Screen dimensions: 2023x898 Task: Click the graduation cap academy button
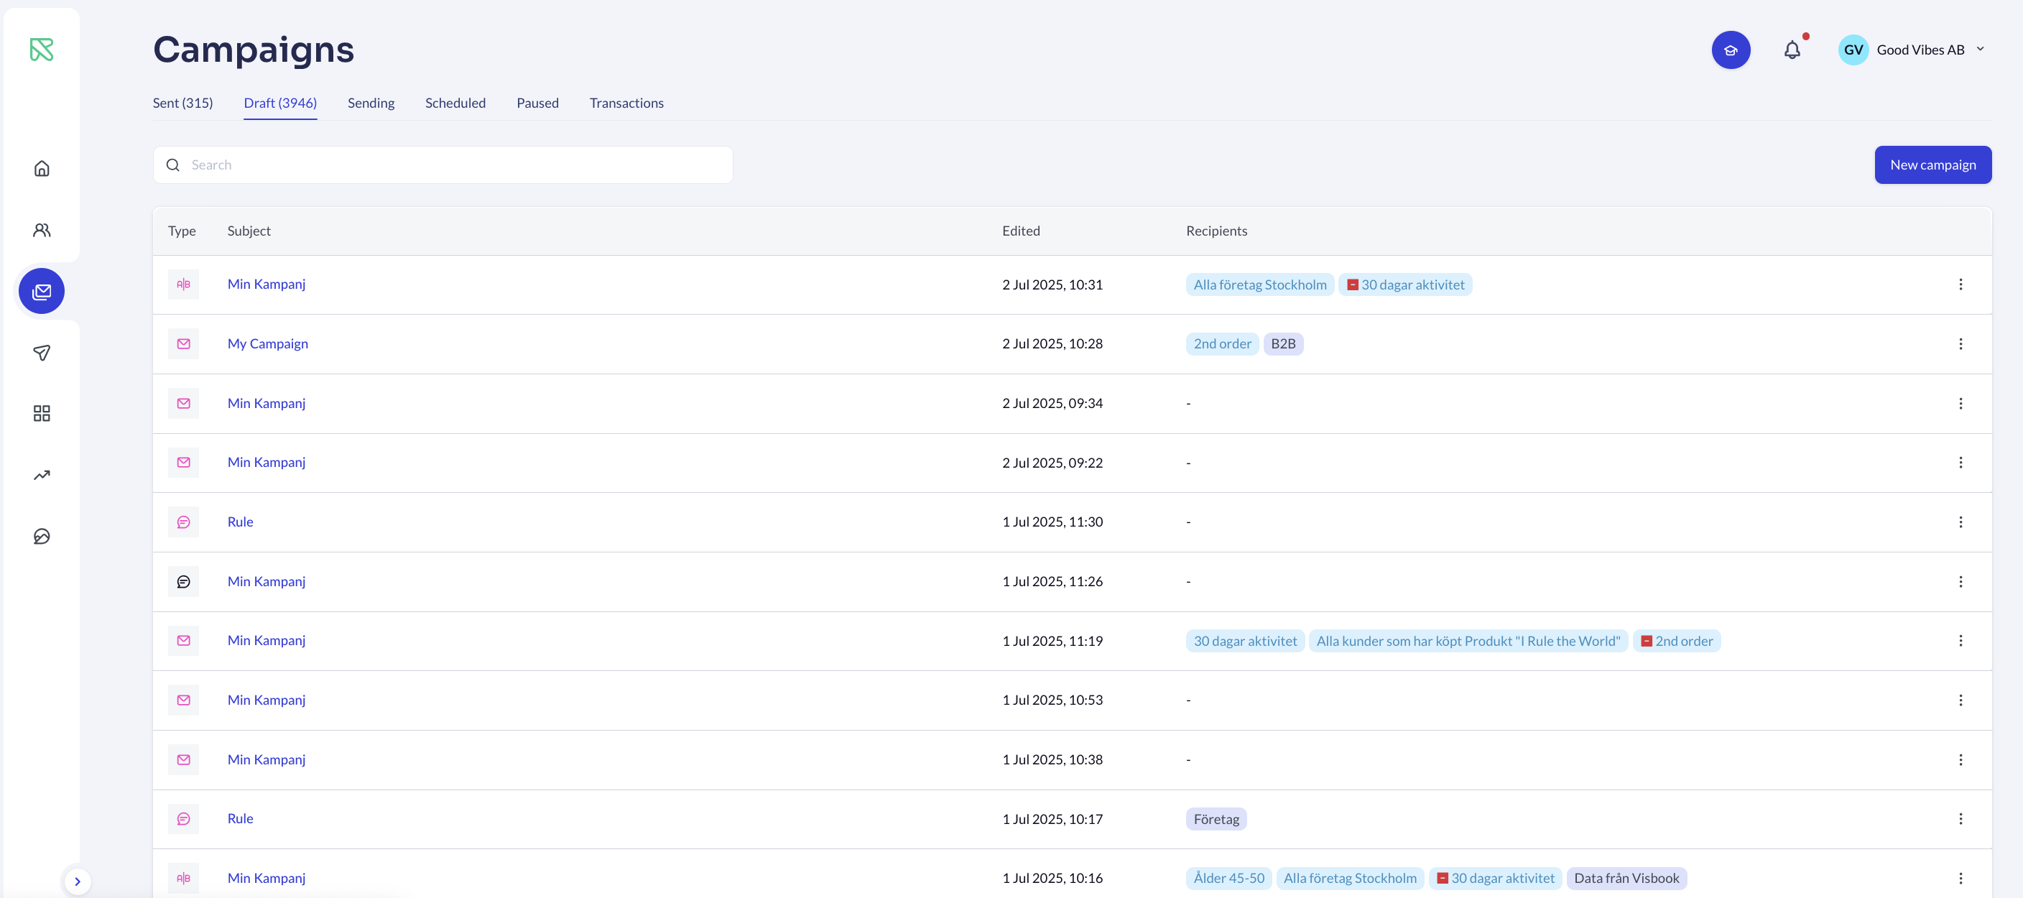click(1730, 50)
